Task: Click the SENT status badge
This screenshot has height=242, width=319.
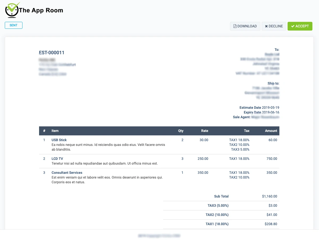Action: pos(13,25)
